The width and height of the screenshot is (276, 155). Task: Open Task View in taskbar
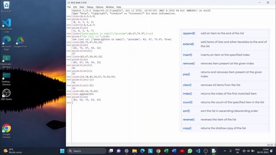point(111,151)
